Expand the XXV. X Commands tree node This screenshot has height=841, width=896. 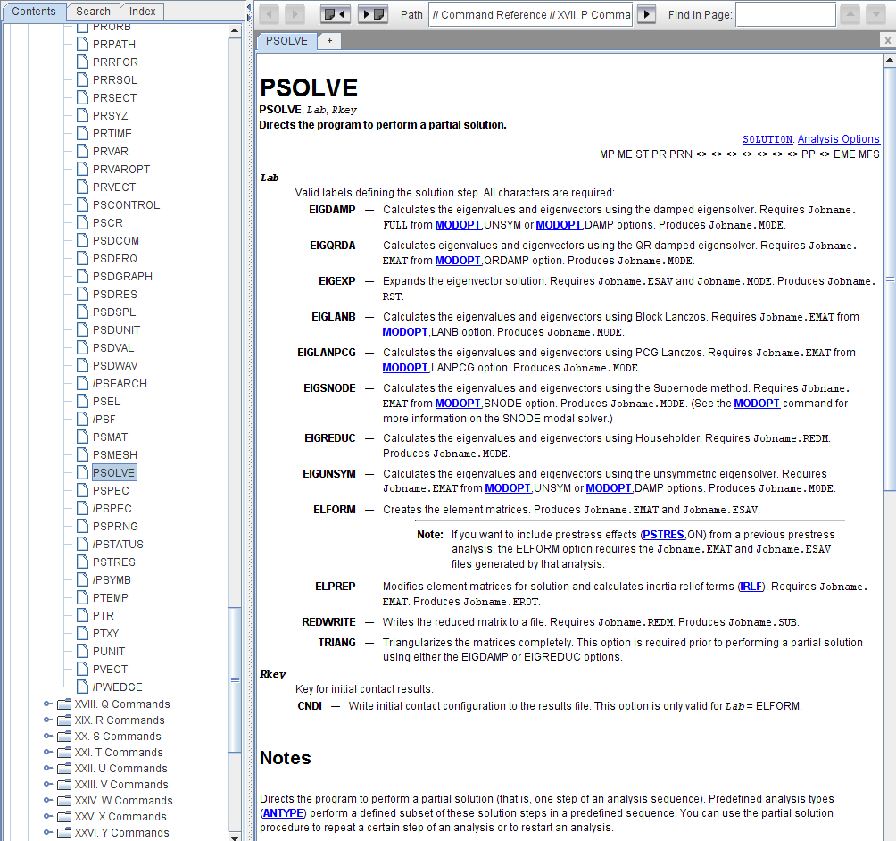(47, 816)
